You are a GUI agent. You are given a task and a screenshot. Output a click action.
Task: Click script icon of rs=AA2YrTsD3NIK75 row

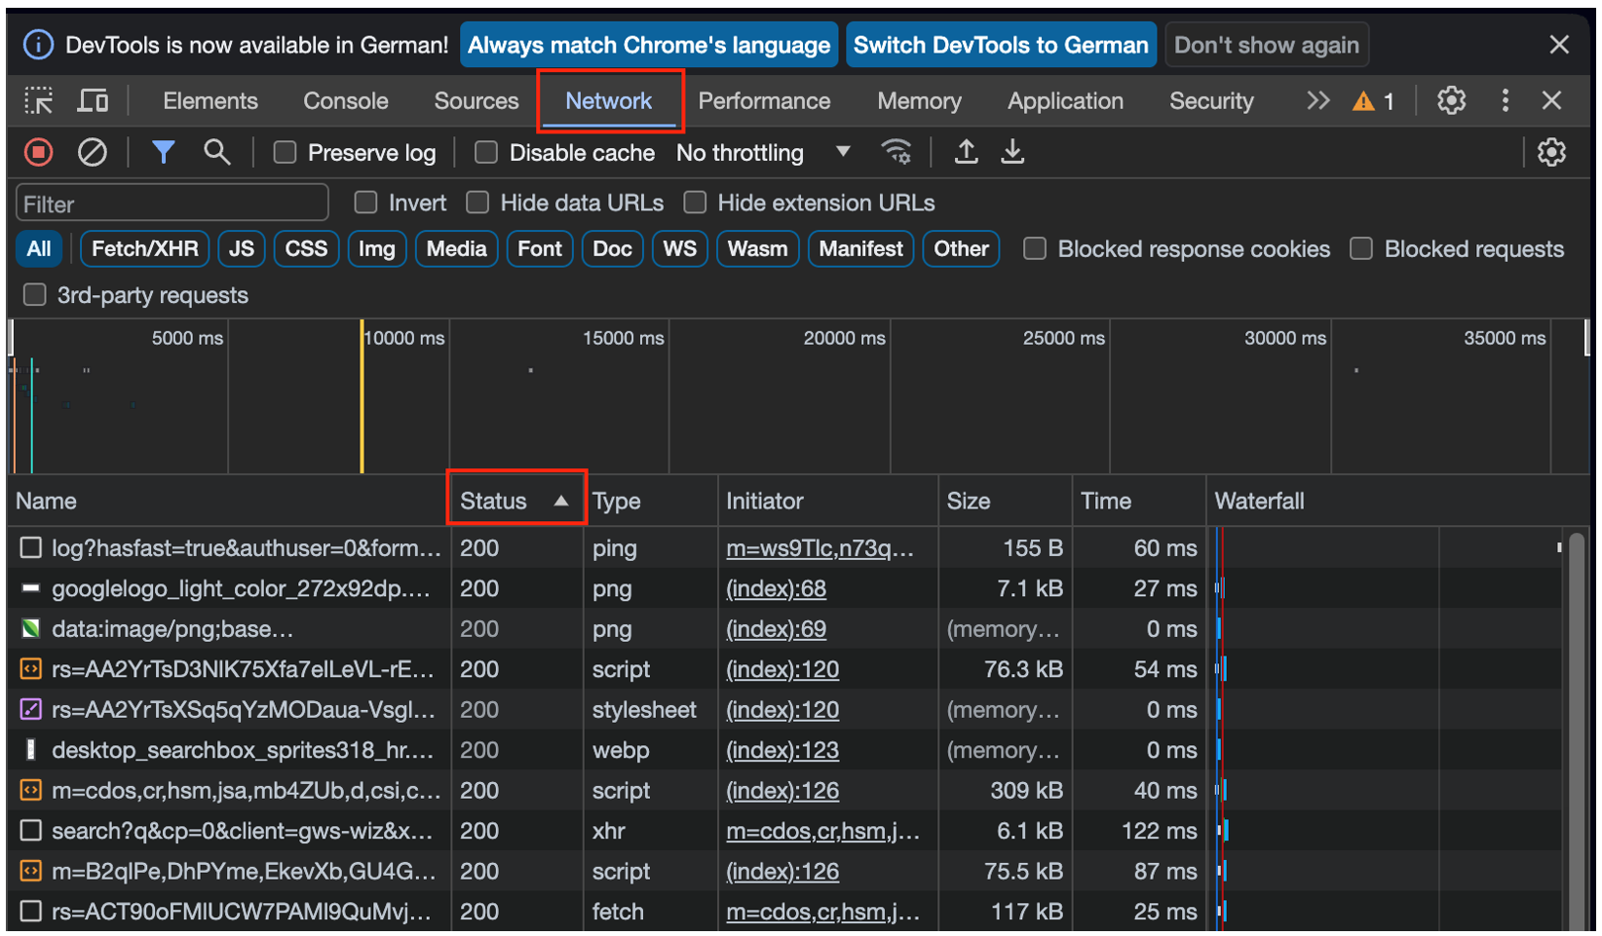click(x=31, y=669)
